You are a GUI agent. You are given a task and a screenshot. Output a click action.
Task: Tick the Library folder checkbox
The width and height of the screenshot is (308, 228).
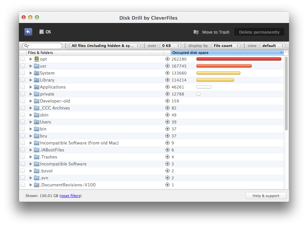pyautogui.click(x=23, y=80)
